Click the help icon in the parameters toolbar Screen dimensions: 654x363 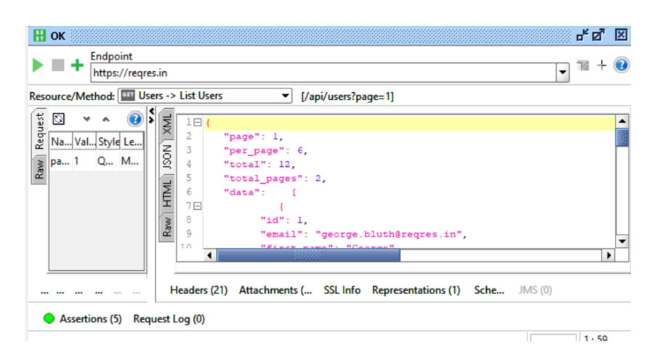134,119
